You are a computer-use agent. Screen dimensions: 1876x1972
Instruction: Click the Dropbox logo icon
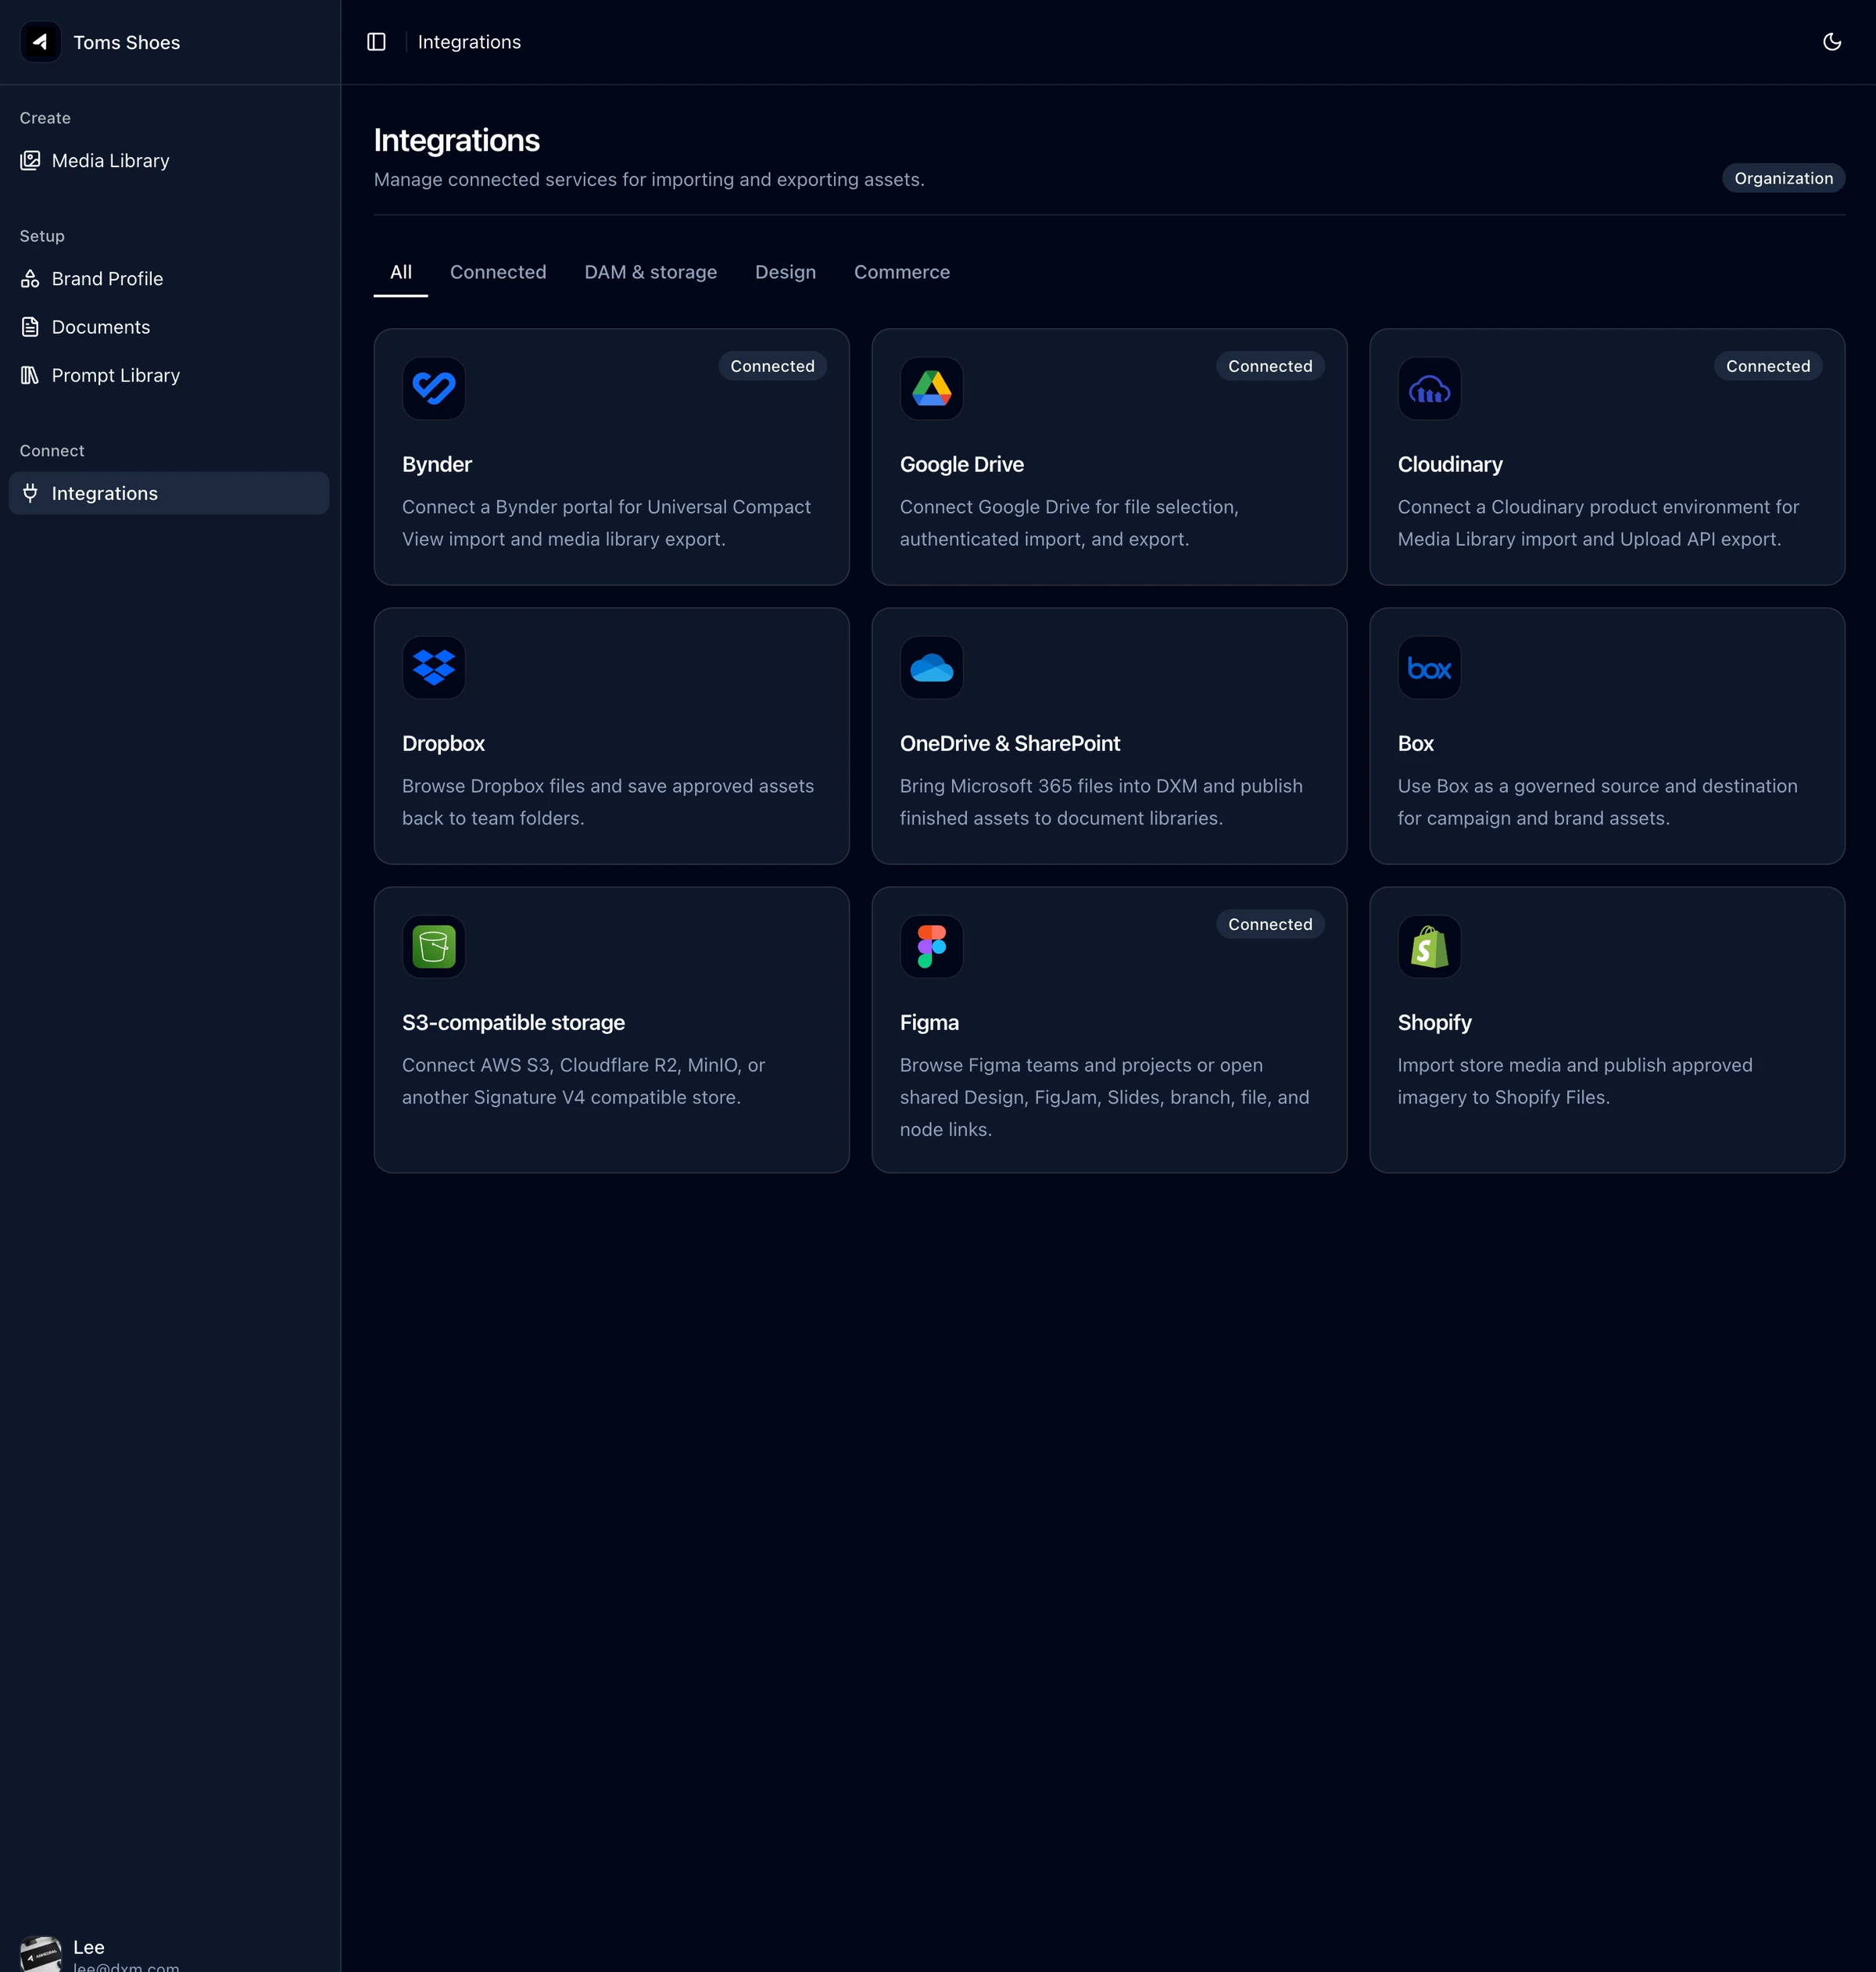click(434, 667)
